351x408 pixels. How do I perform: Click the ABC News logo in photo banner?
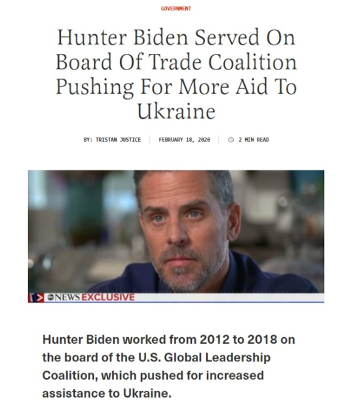coord(64,297)
